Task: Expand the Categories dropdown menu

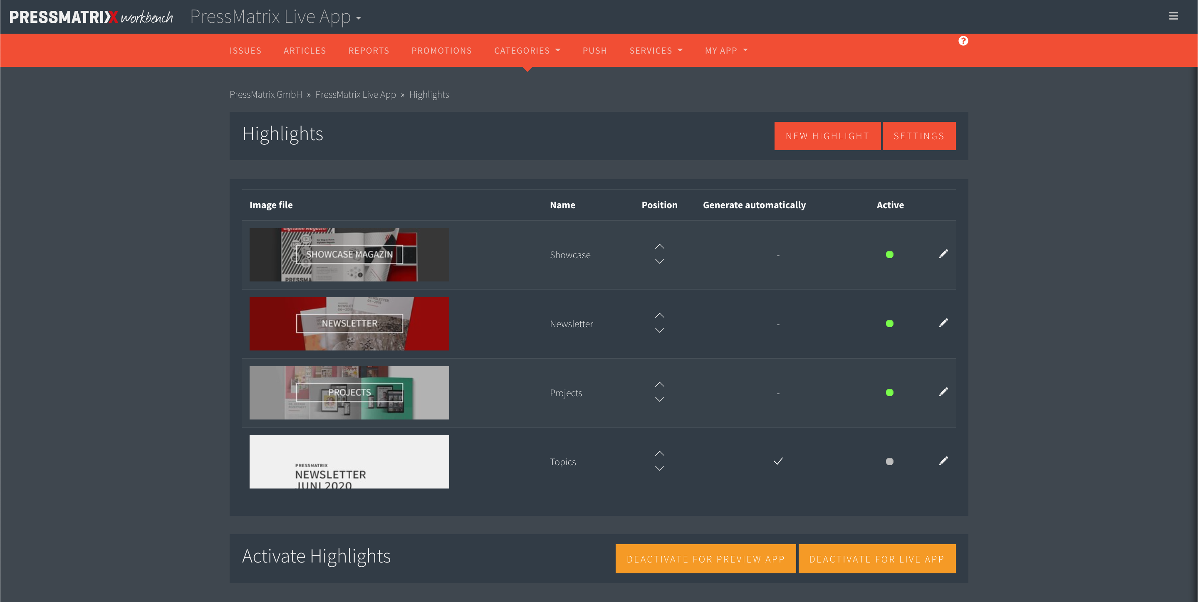Action: coord(527,50)
